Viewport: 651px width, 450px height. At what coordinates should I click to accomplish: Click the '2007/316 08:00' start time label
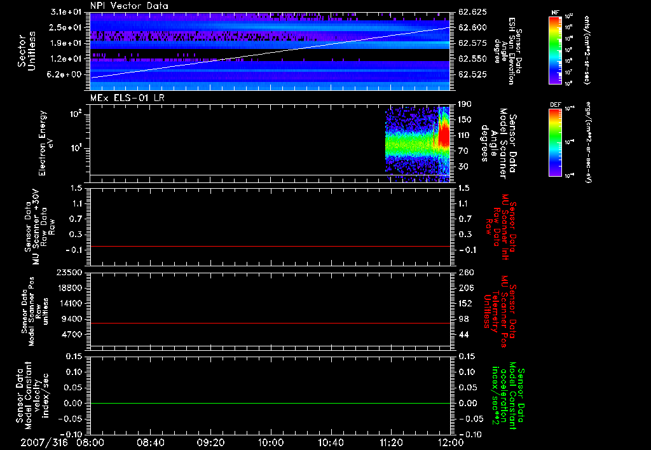click(64, 442)
